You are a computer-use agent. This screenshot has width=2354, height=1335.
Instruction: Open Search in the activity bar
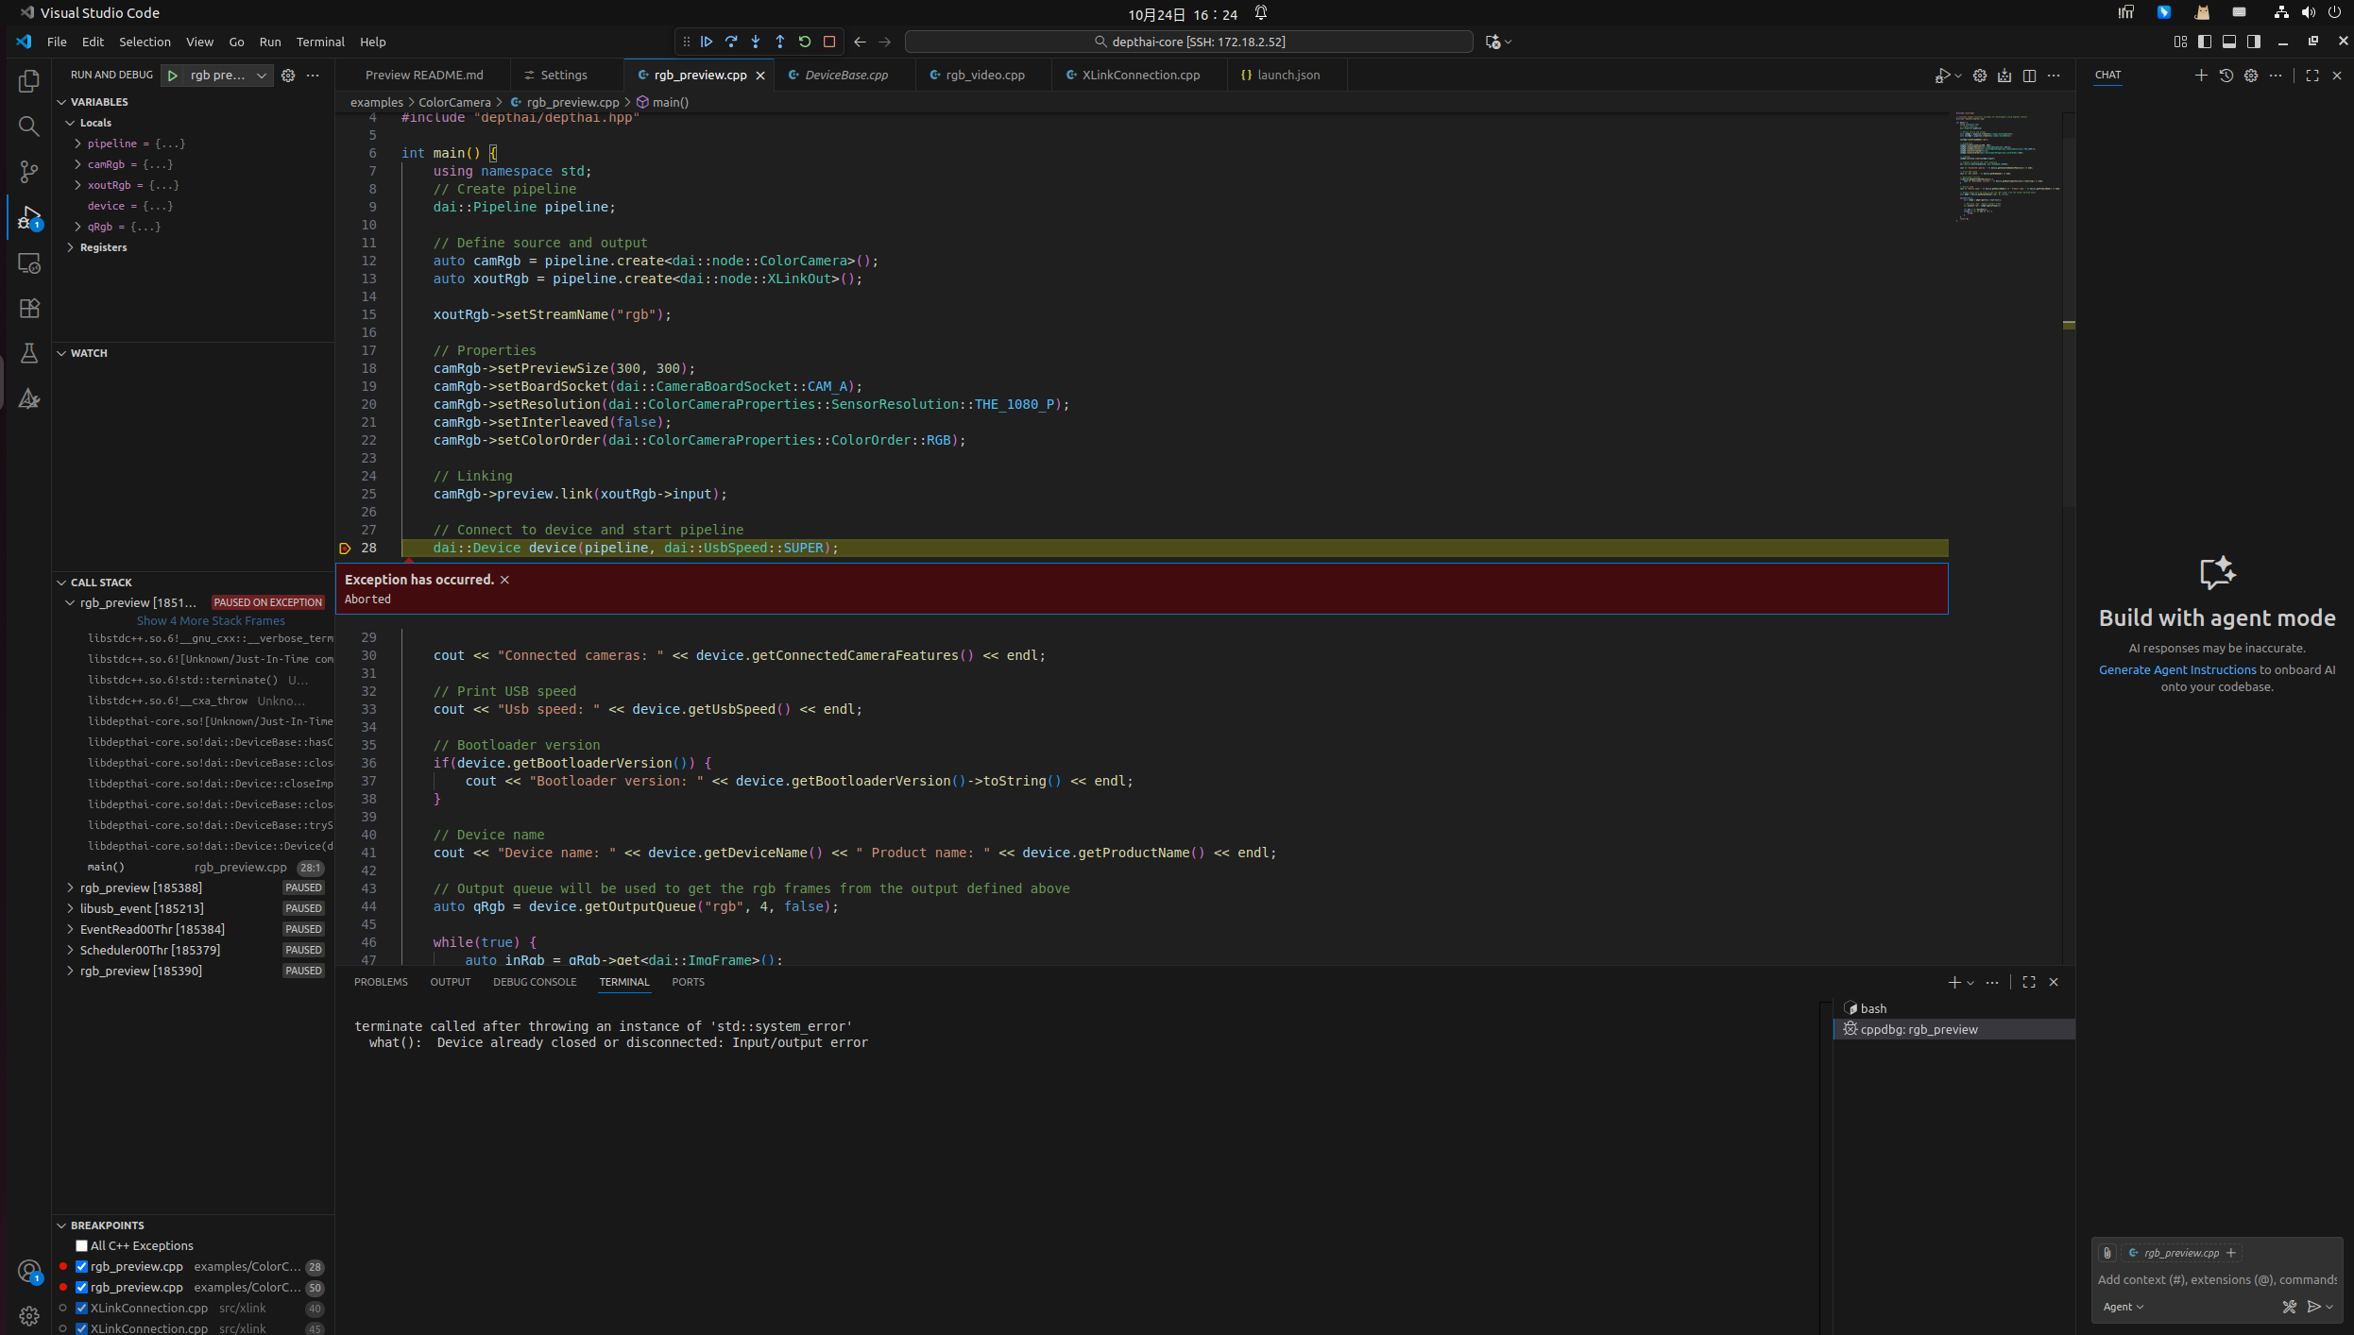coord(29,127)
